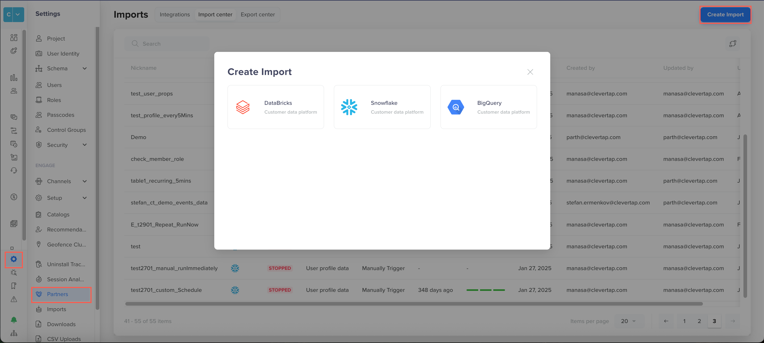Expand the Security section chevron
Screen dimensions: 764x343
85,145
